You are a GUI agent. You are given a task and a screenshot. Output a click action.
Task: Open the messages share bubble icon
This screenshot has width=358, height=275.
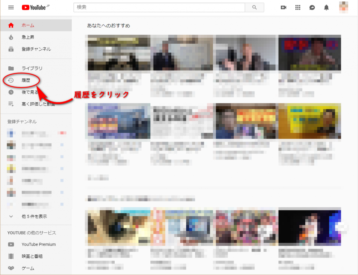(x=312, y=7)
